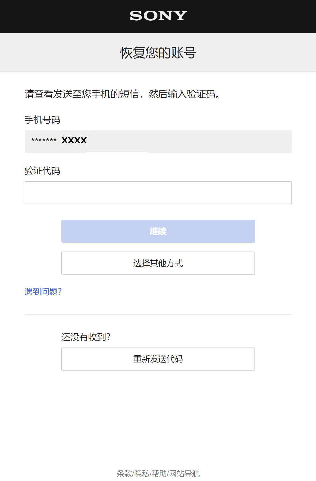This screenshot has height=481, width=316.
Task: Click the XXXX masked digits in phone field
Action: tap(74, 140)
